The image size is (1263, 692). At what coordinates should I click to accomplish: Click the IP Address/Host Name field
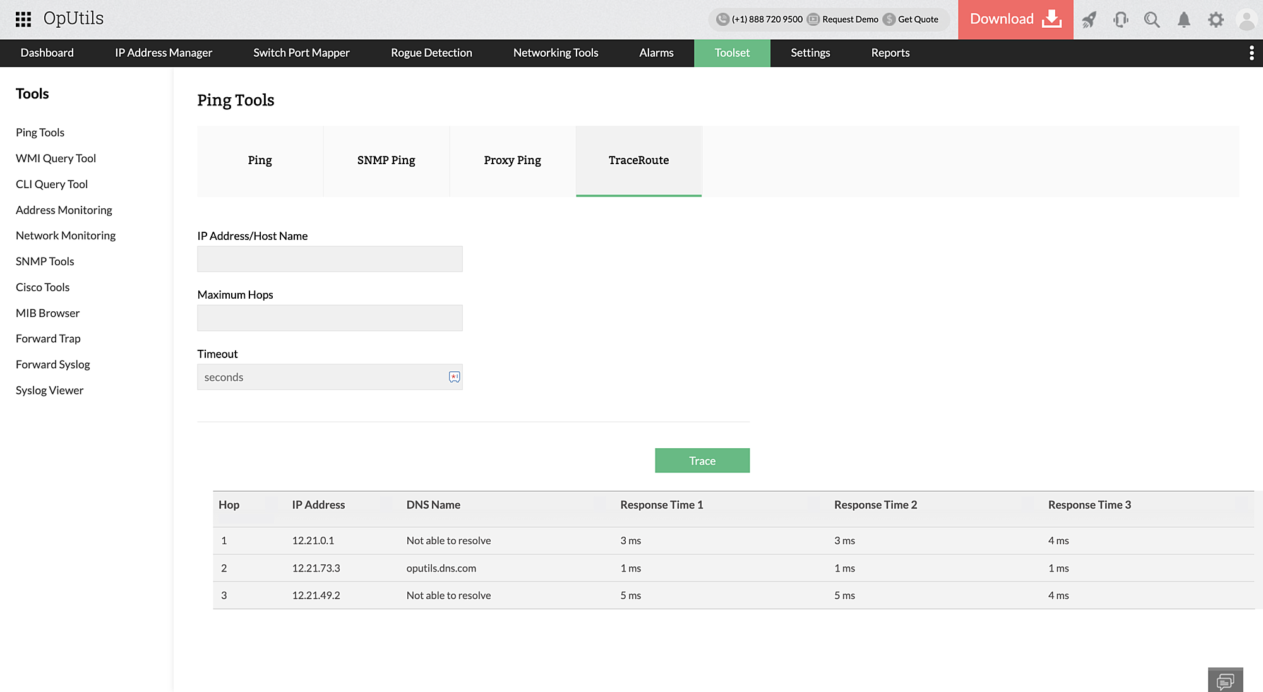tap(330, 259)
